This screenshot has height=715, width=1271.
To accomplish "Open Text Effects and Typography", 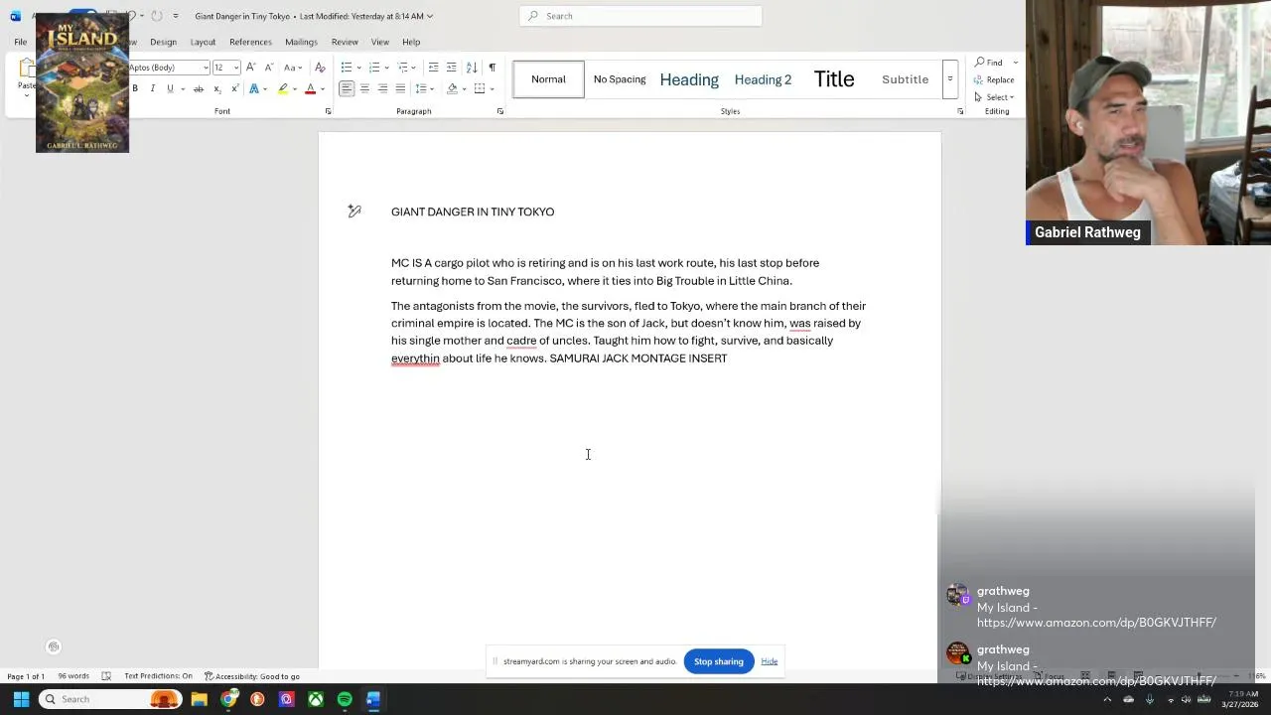I will pyautogui.click(x=254, y=89).
